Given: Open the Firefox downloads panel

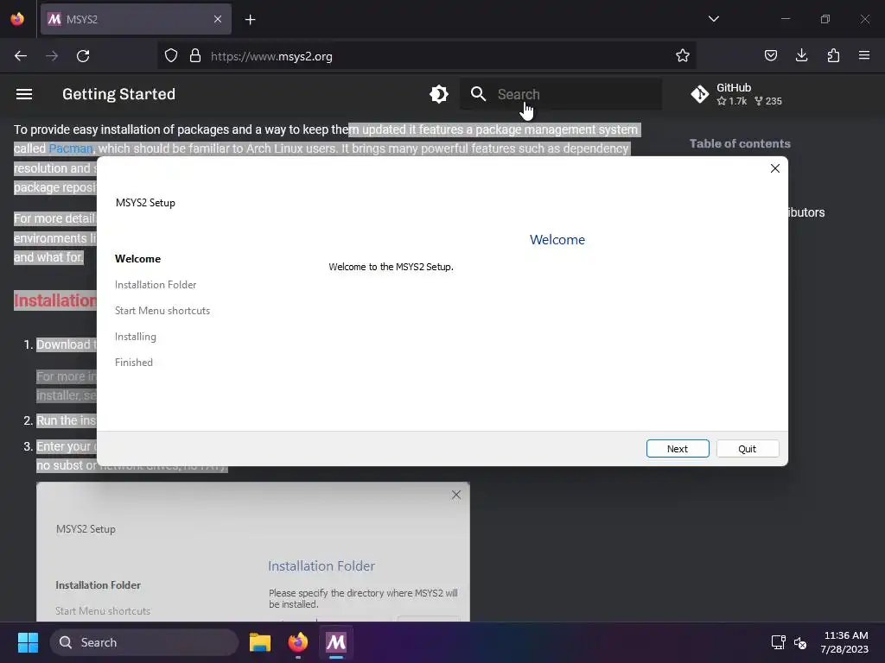Looking at the screenshot, I should pyautogui.click(x=801, y=55).
